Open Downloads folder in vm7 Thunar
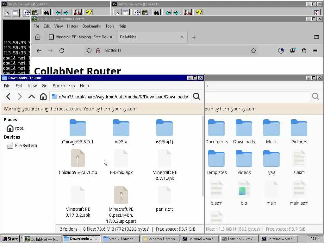Screen dimensions: 324x243 [x=244, y=131]
